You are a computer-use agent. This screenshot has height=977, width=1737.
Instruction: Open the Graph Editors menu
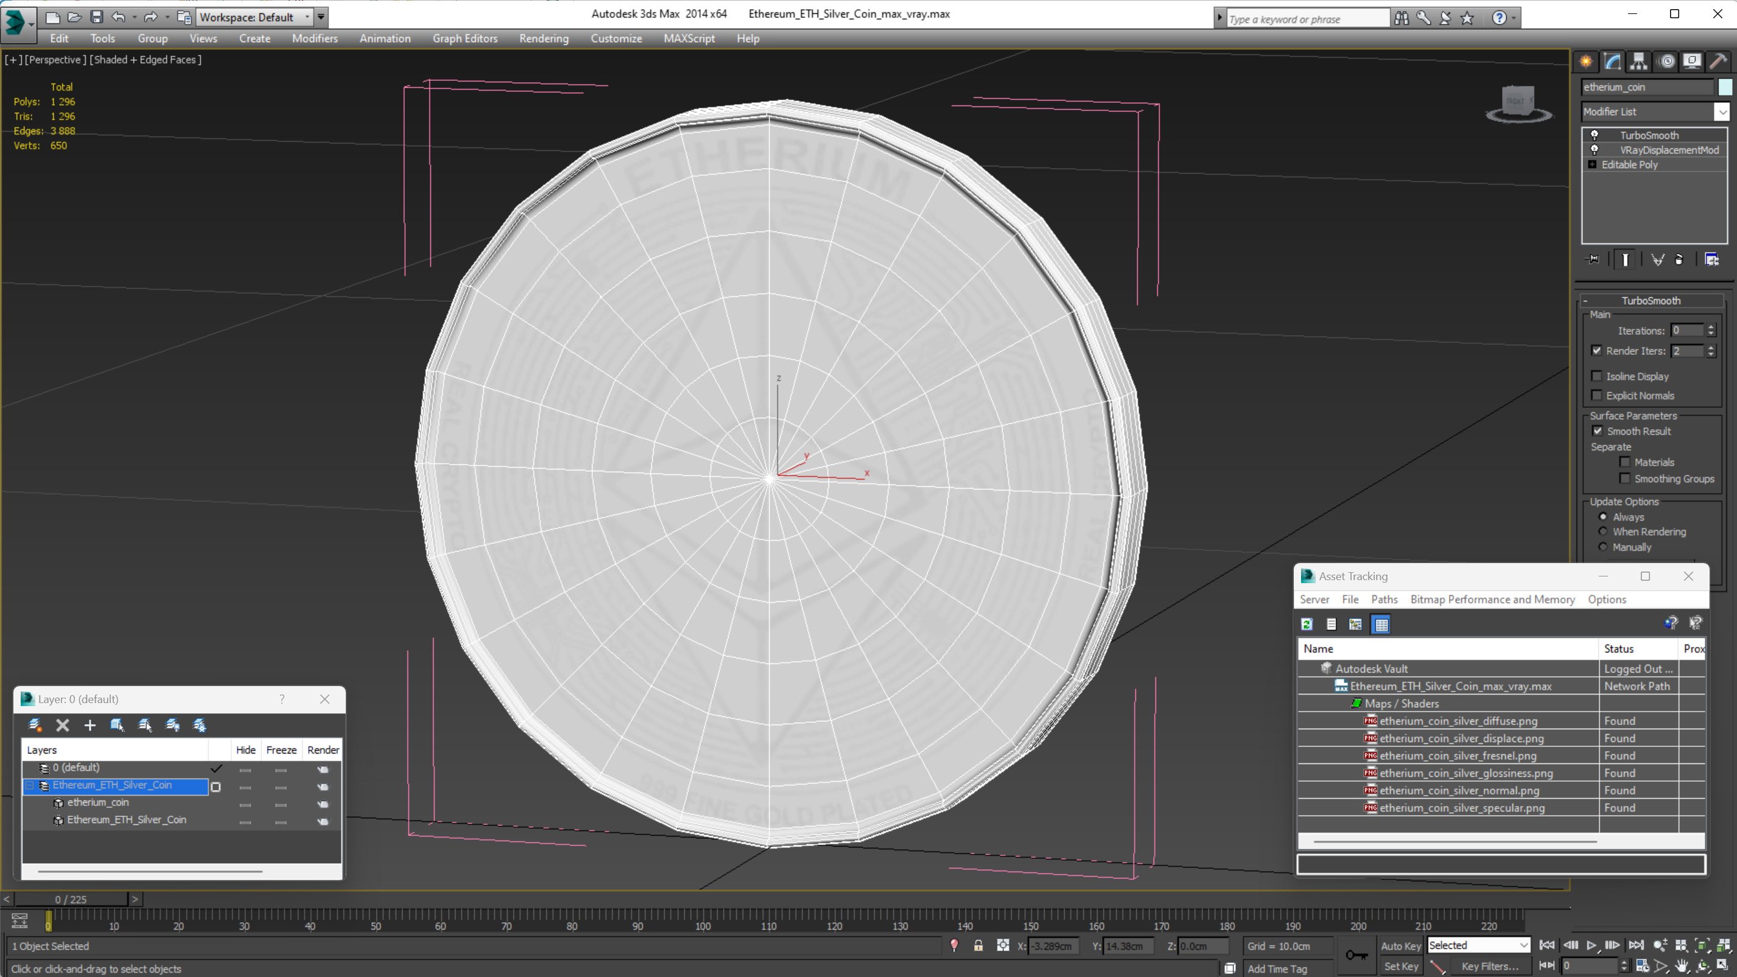pyautogui.click(x=465, y=38)
